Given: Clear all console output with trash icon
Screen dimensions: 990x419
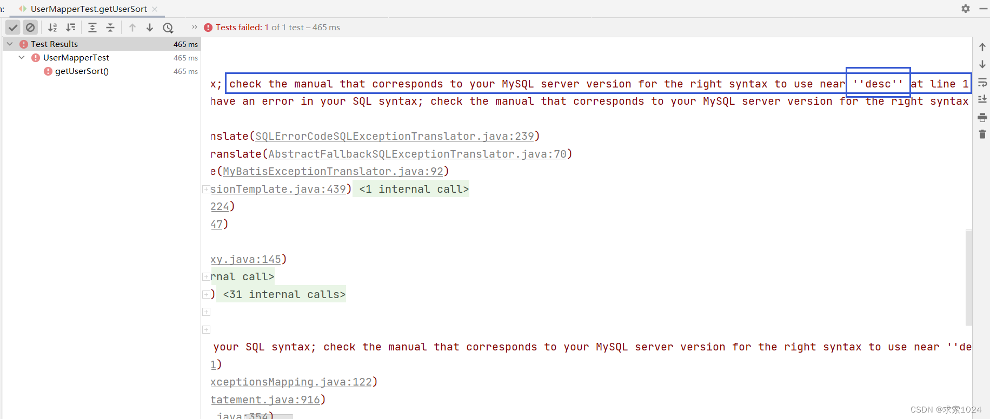Looking at the screenshot, I should tap(982, 134).
